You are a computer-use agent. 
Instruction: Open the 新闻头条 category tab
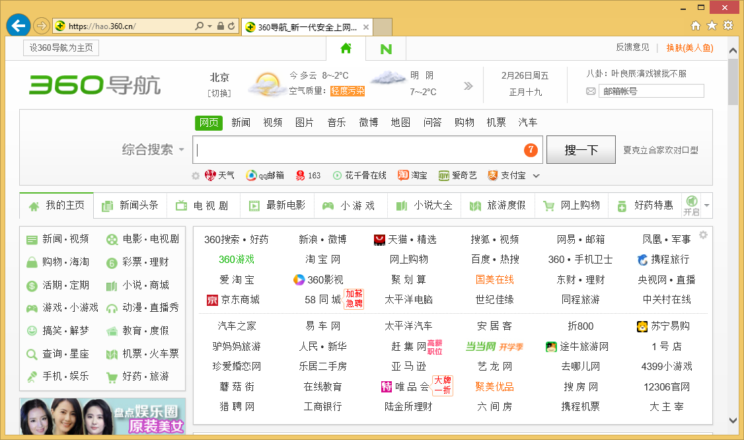[130, 205]
